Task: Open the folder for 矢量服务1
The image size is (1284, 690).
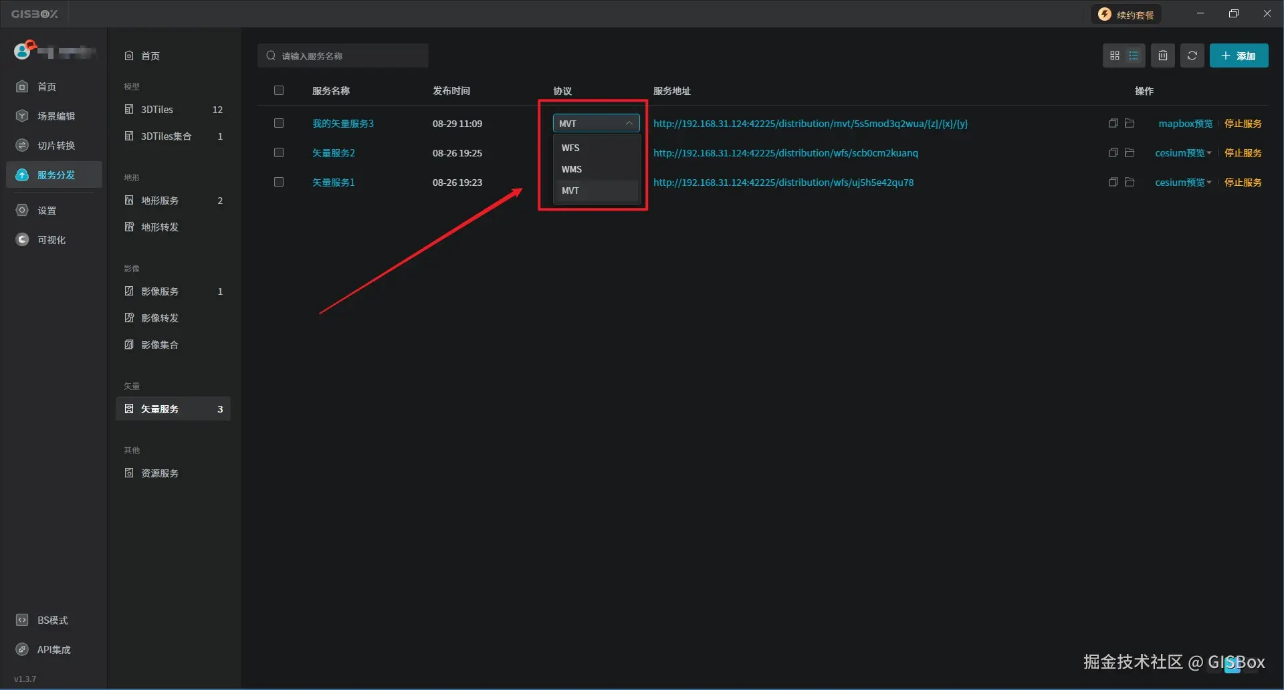Action: (1130, 183)
